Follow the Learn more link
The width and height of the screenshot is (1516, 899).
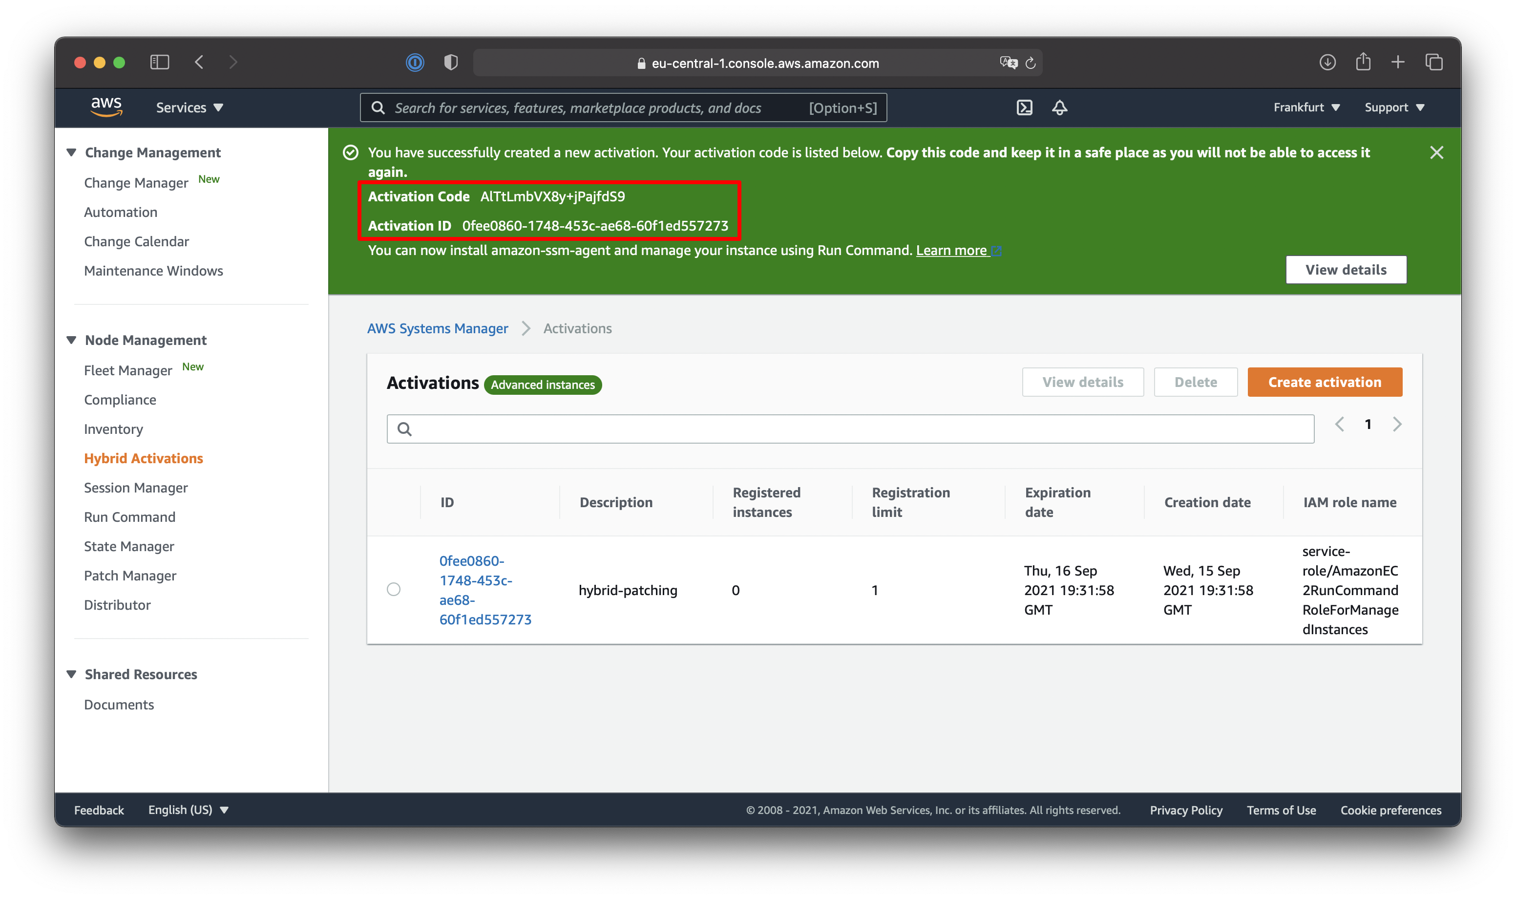pos(951,250)
